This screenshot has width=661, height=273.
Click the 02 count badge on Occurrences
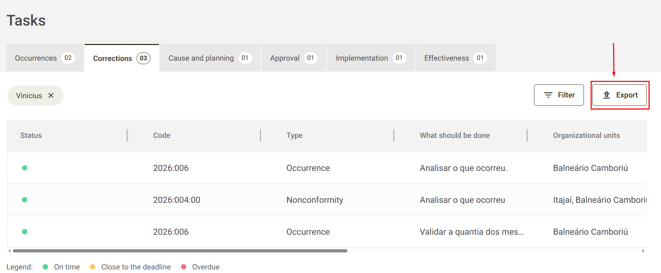pyautogui.click(x=68, y=58)
